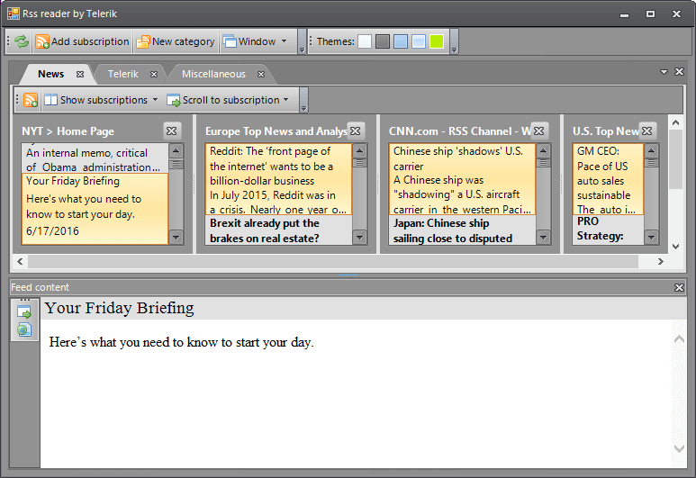Click the green refresh feeds icon
This screenshot has height=478, width=696.
pyautogui.click(x=21, y=41)
